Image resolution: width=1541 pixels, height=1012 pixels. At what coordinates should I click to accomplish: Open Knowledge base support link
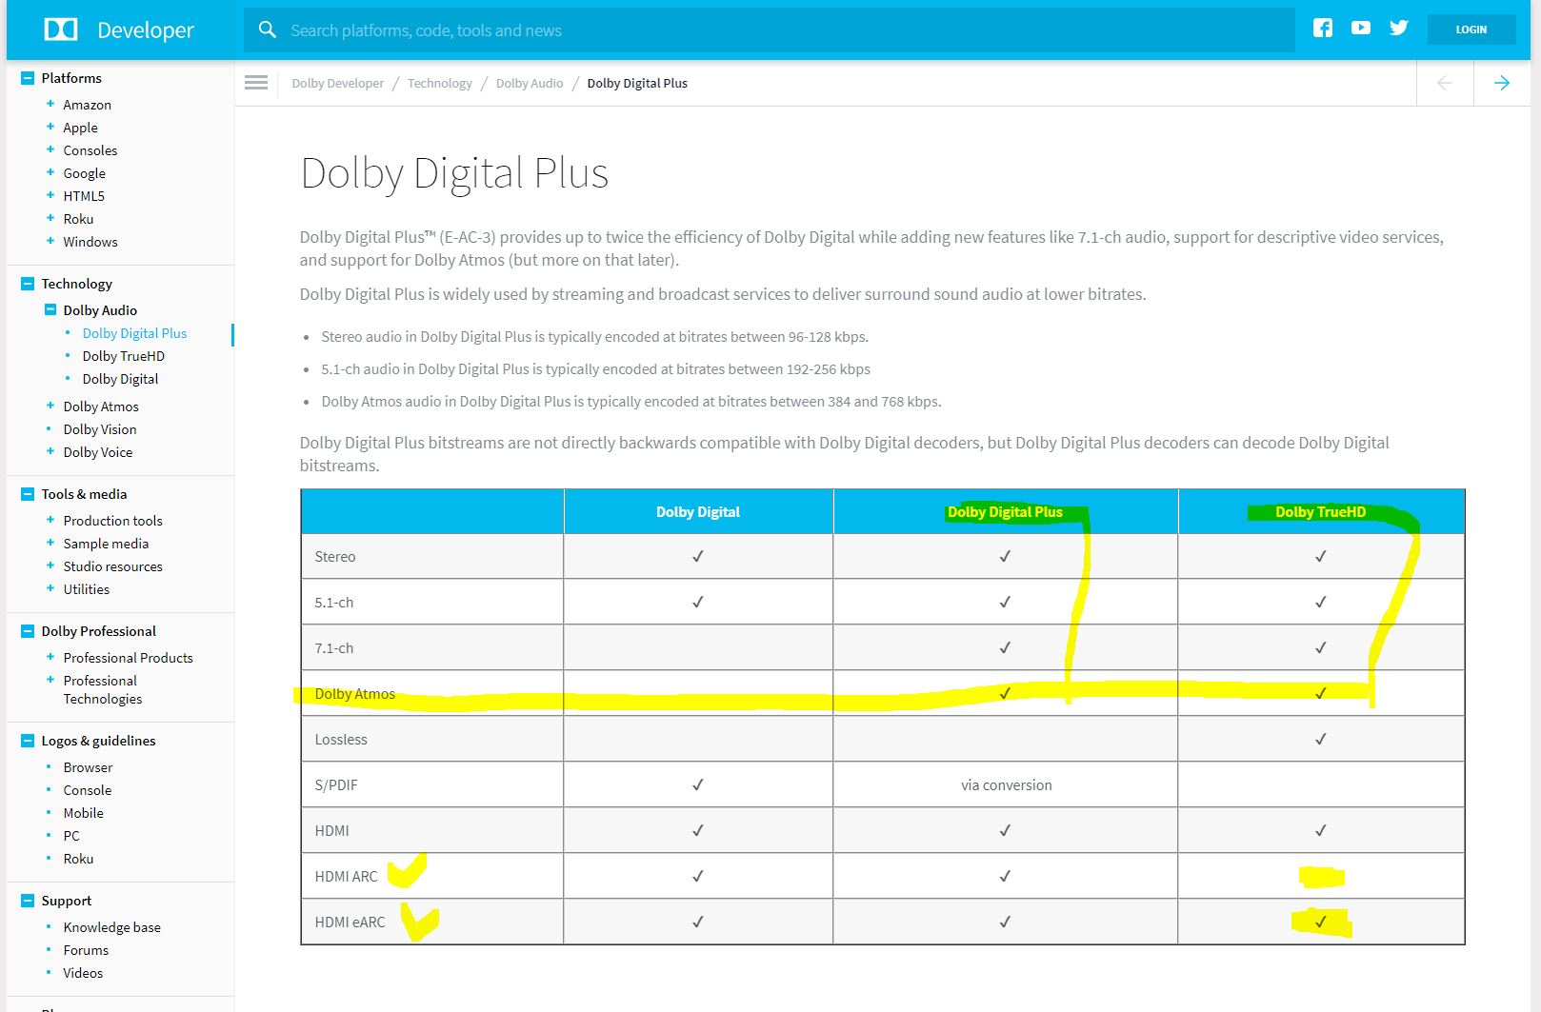111,927
